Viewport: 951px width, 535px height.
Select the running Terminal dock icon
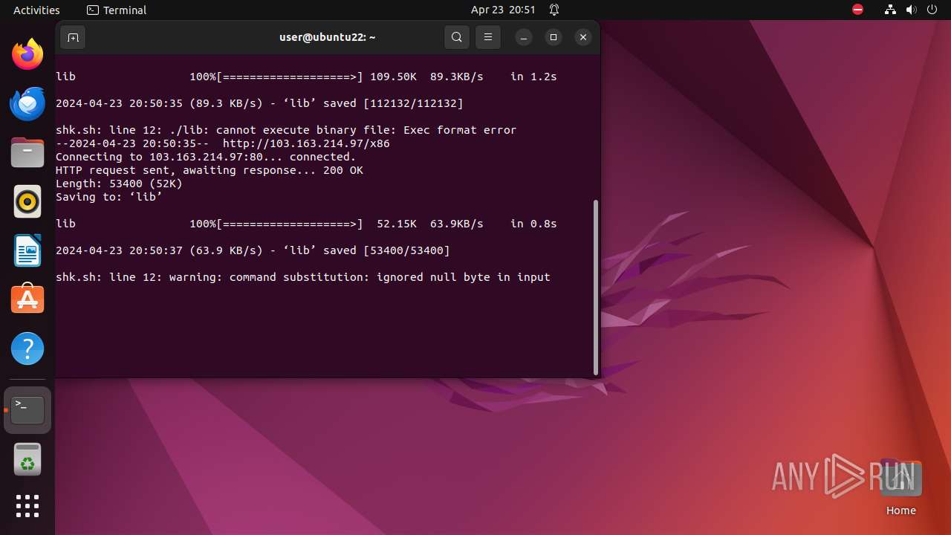point(27,410)
